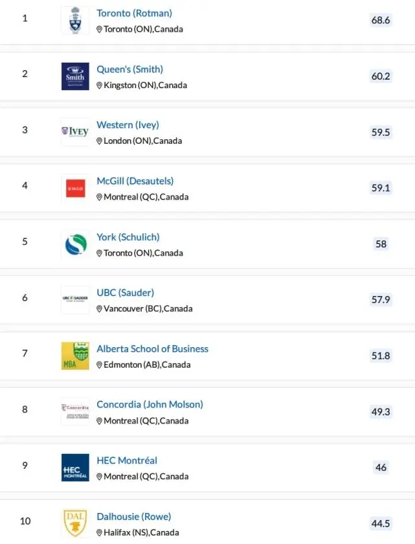The width and height of the screenshot is (415, 544).
Task: Click the 68.6 score badge
Action: [x=381, y=20]
